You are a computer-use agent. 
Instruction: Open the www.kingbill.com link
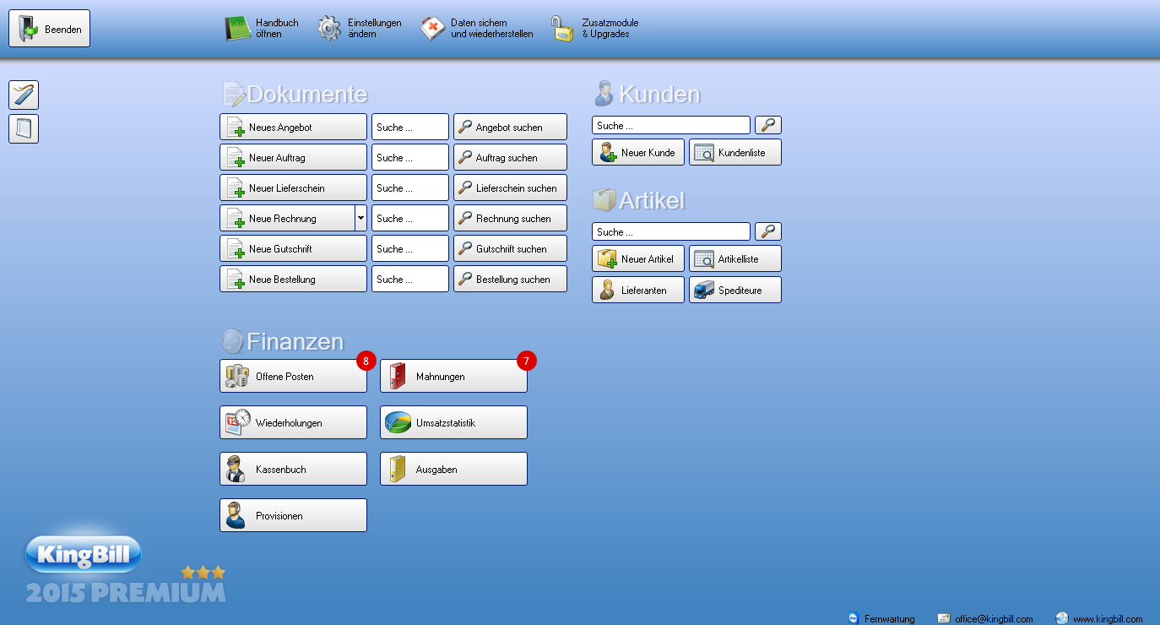1099,618
